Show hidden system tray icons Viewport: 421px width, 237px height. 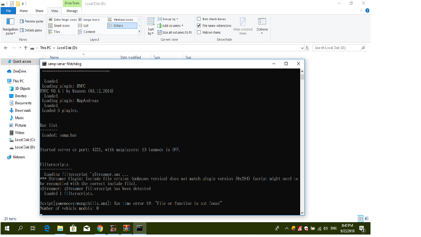[x=286, y=229]
